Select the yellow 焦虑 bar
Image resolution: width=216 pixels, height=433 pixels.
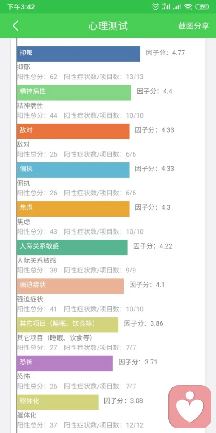click(73, 208)
